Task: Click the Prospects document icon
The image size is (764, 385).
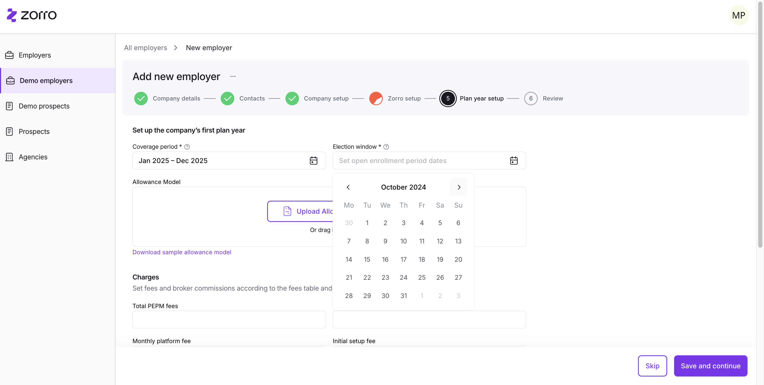Action: 10,132
